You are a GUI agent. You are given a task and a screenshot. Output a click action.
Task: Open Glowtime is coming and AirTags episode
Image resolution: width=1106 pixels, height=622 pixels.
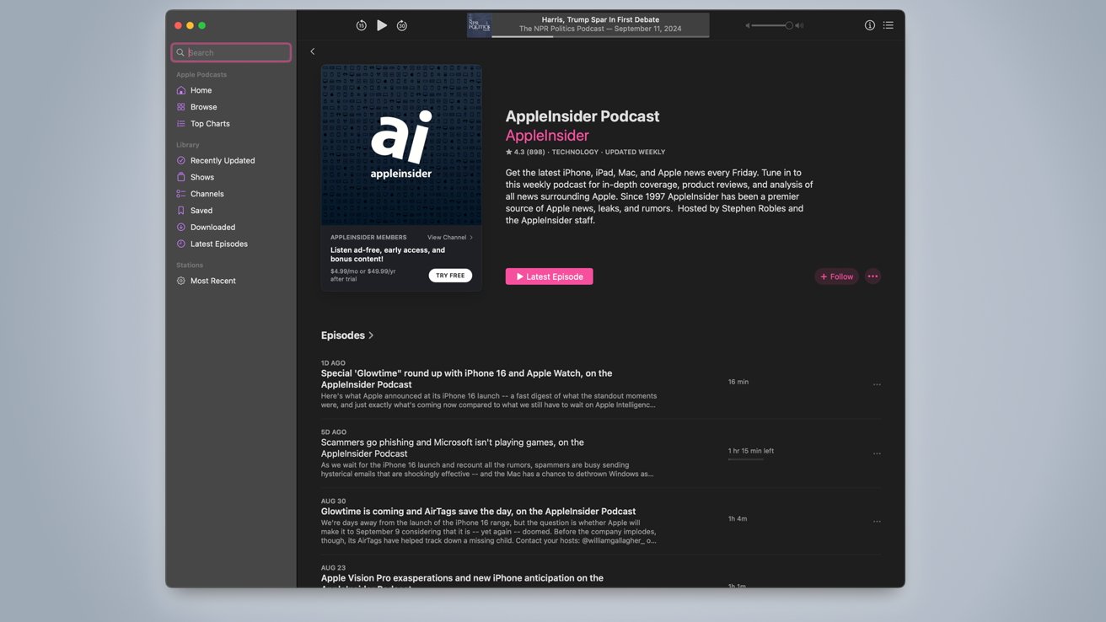pyautogui.click(x=478, y=512)
